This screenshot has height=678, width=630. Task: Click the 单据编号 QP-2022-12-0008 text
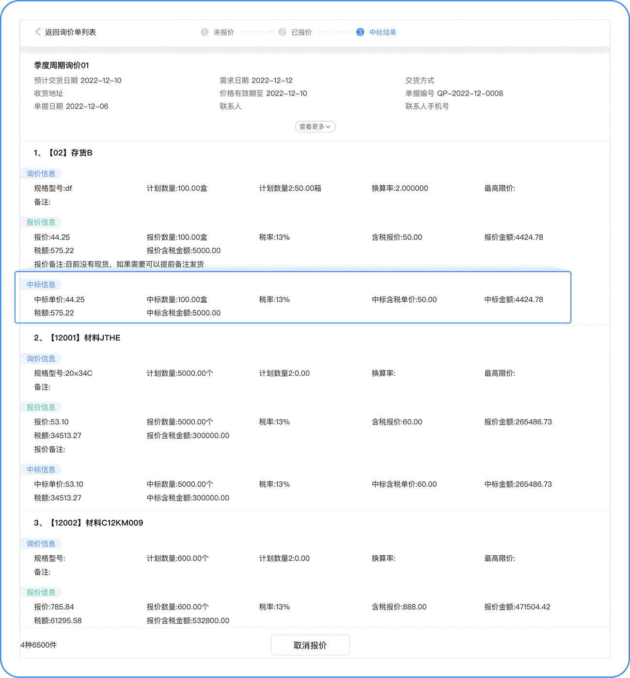[x=454, y=93]
